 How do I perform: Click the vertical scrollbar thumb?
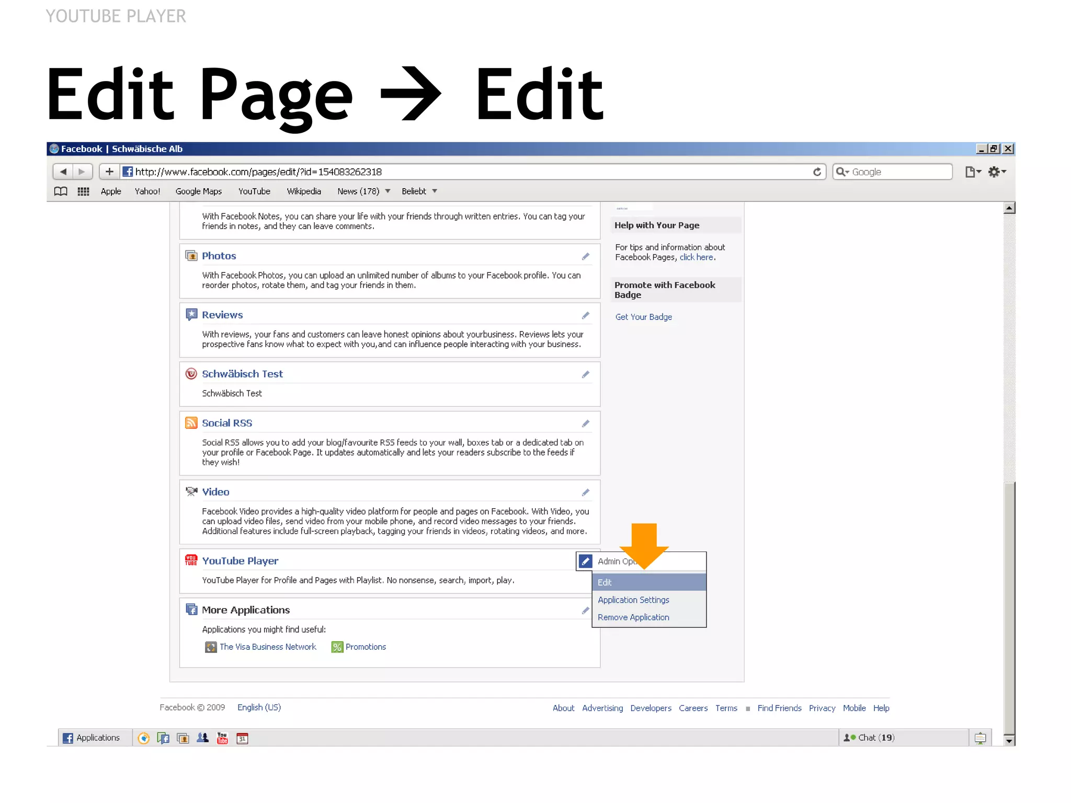coord(1009,609)
